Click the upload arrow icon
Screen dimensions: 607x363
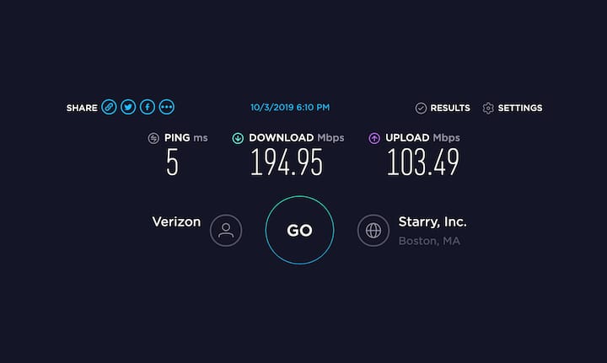click(374, 138)
